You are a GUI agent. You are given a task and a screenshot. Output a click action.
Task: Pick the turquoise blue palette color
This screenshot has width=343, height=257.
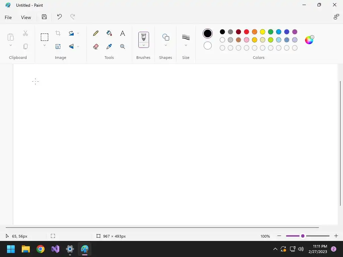279,32
